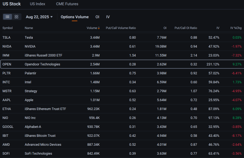Open the TSLA symbol link

(6, 38)
